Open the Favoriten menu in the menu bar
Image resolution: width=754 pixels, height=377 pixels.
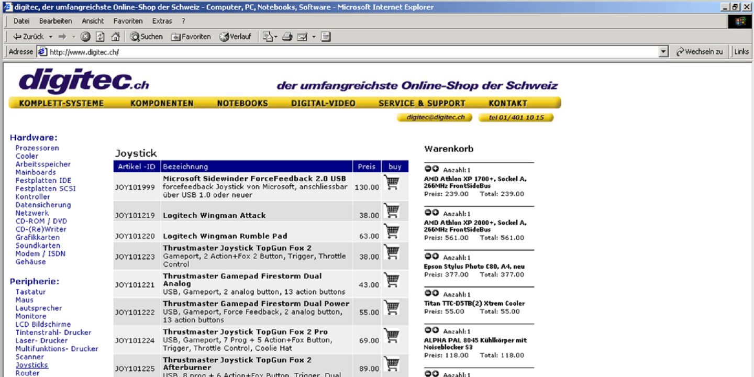(x=128, y=21)
